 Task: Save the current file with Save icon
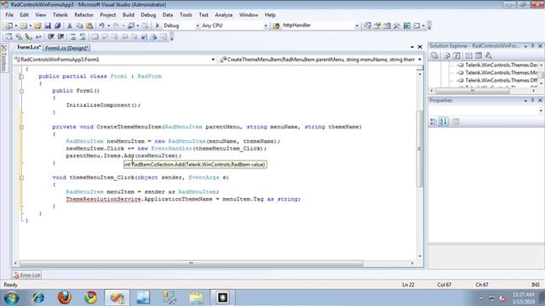(48, 25)
